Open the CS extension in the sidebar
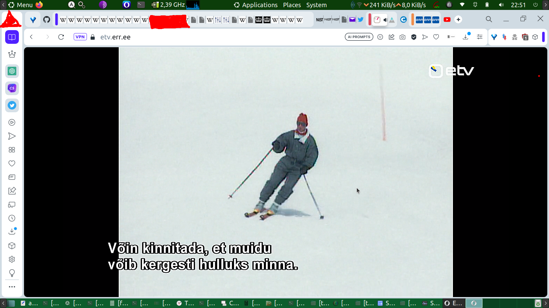This screenshot has width=549, height=308. (12, 88)
